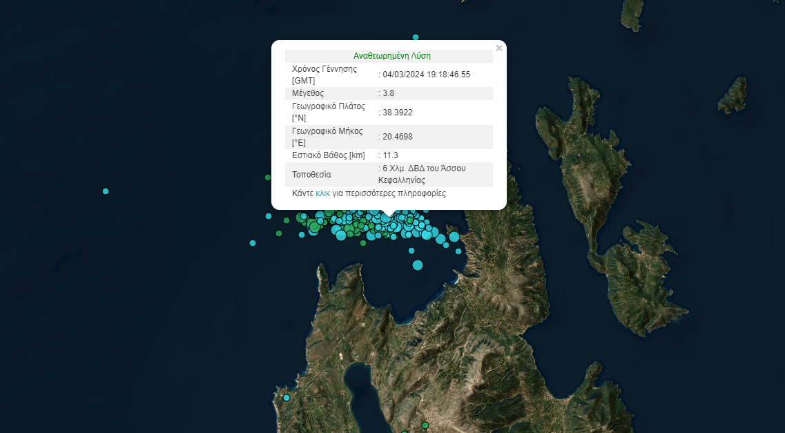Click the 'Χρόνος Γέννησης [GMT]' label
The image size is (785, 433).
click(x=324, y=75)
